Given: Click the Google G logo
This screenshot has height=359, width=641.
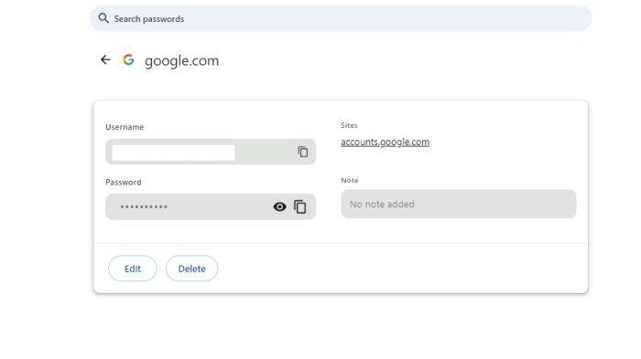Looking at the screenshot, I should pyautogui.click(x=128, y=60).
